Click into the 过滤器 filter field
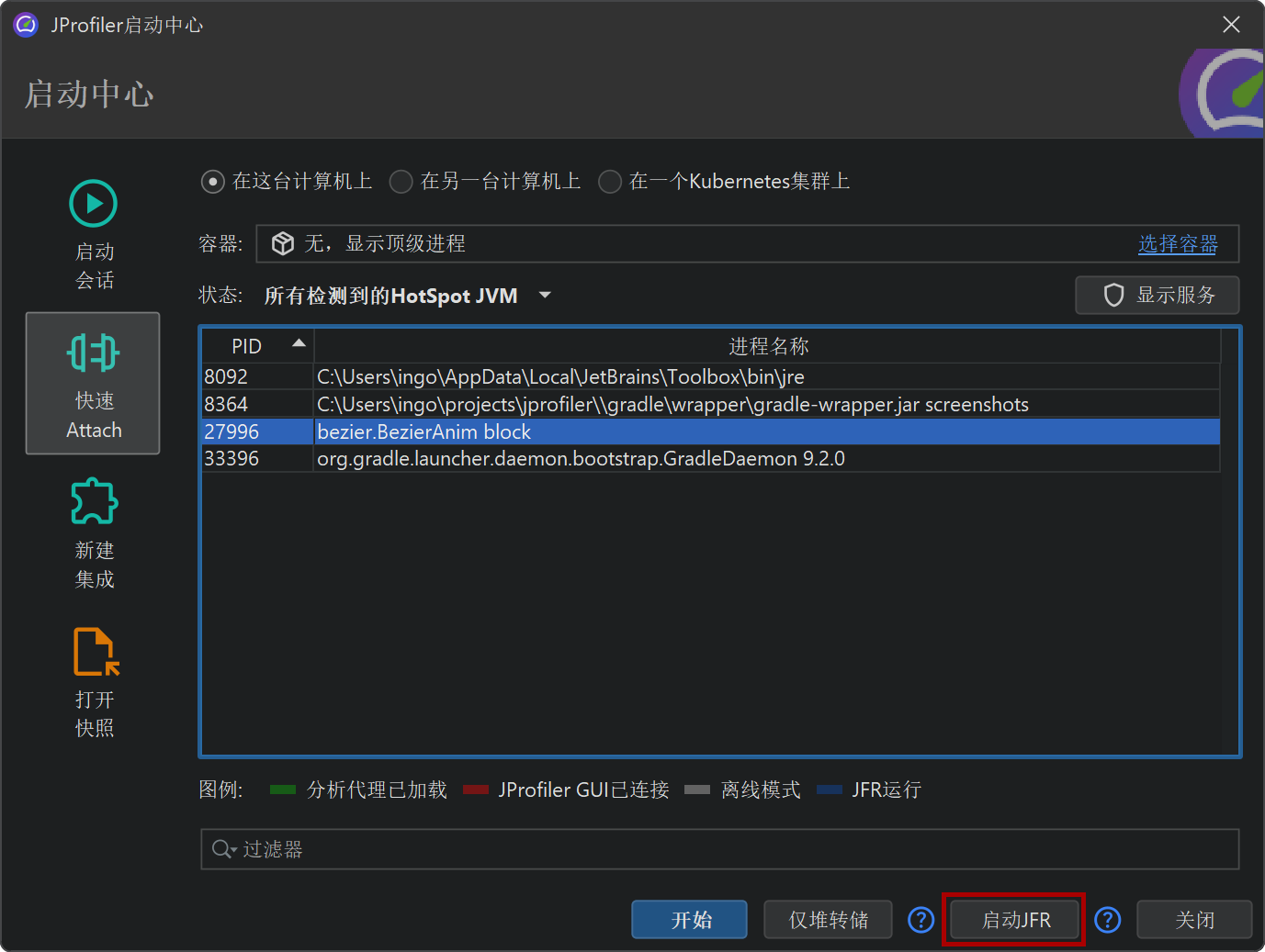The height and width of the screenshot is (952, 1265). [x=720, y=849]
